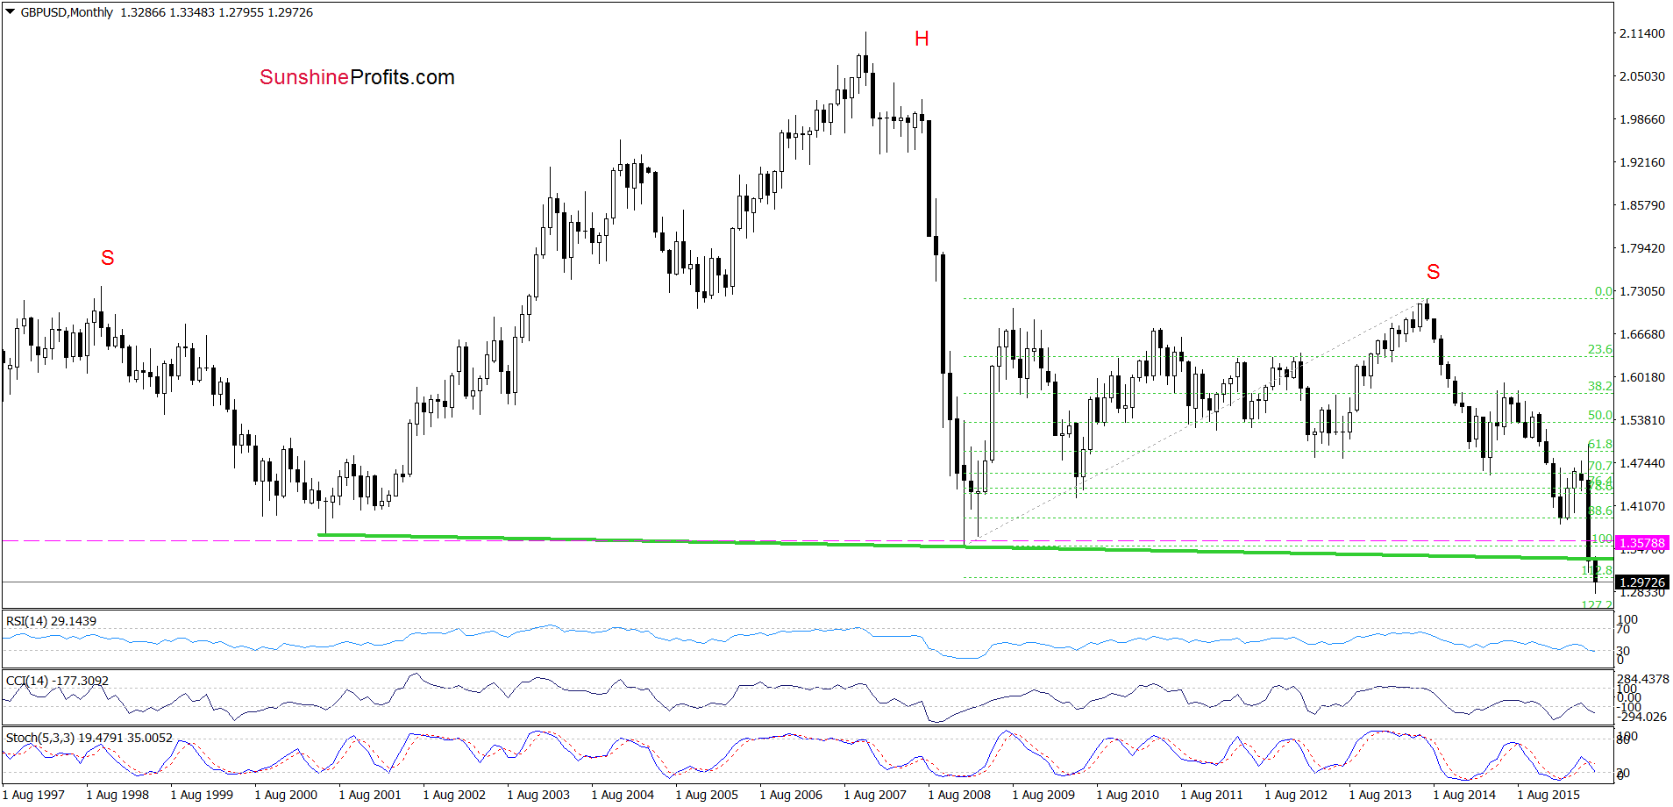
Task: Click the 1 Aug 2010 date label
Action: 1128,795
